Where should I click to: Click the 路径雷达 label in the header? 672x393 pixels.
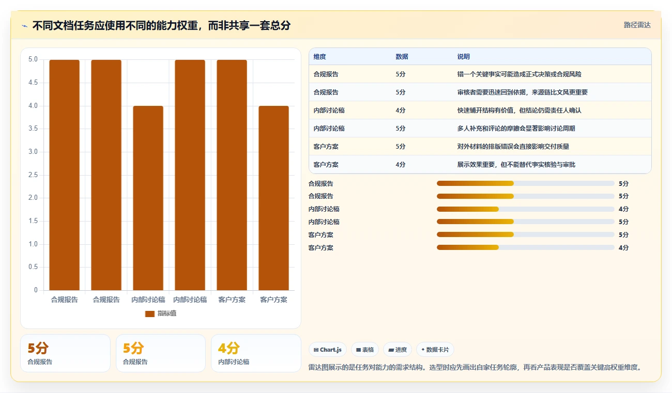click(x=637, y=25)
